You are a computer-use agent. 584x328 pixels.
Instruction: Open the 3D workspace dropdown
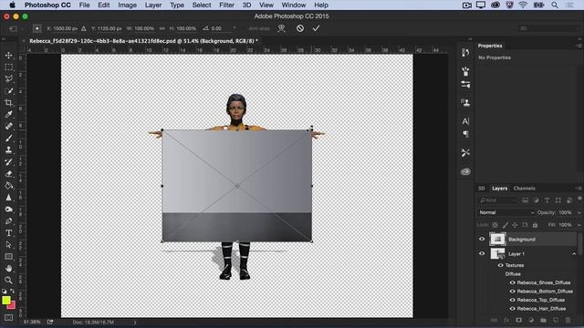tap(549, 28)
